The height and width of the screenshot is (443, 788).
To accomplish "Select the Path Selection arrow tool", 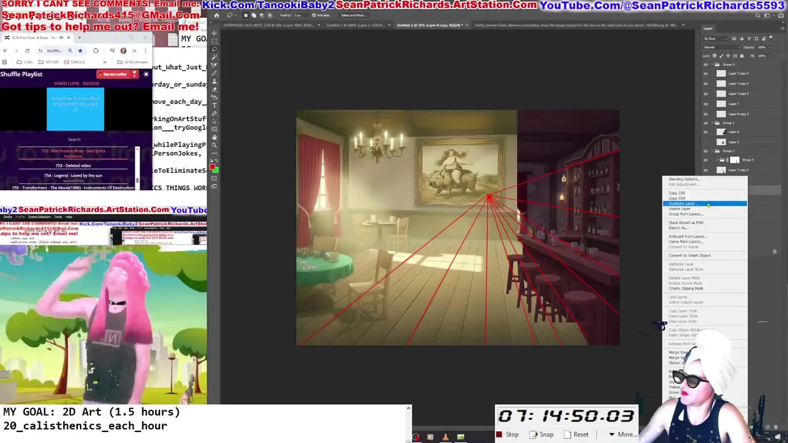I will coord(214,121).
